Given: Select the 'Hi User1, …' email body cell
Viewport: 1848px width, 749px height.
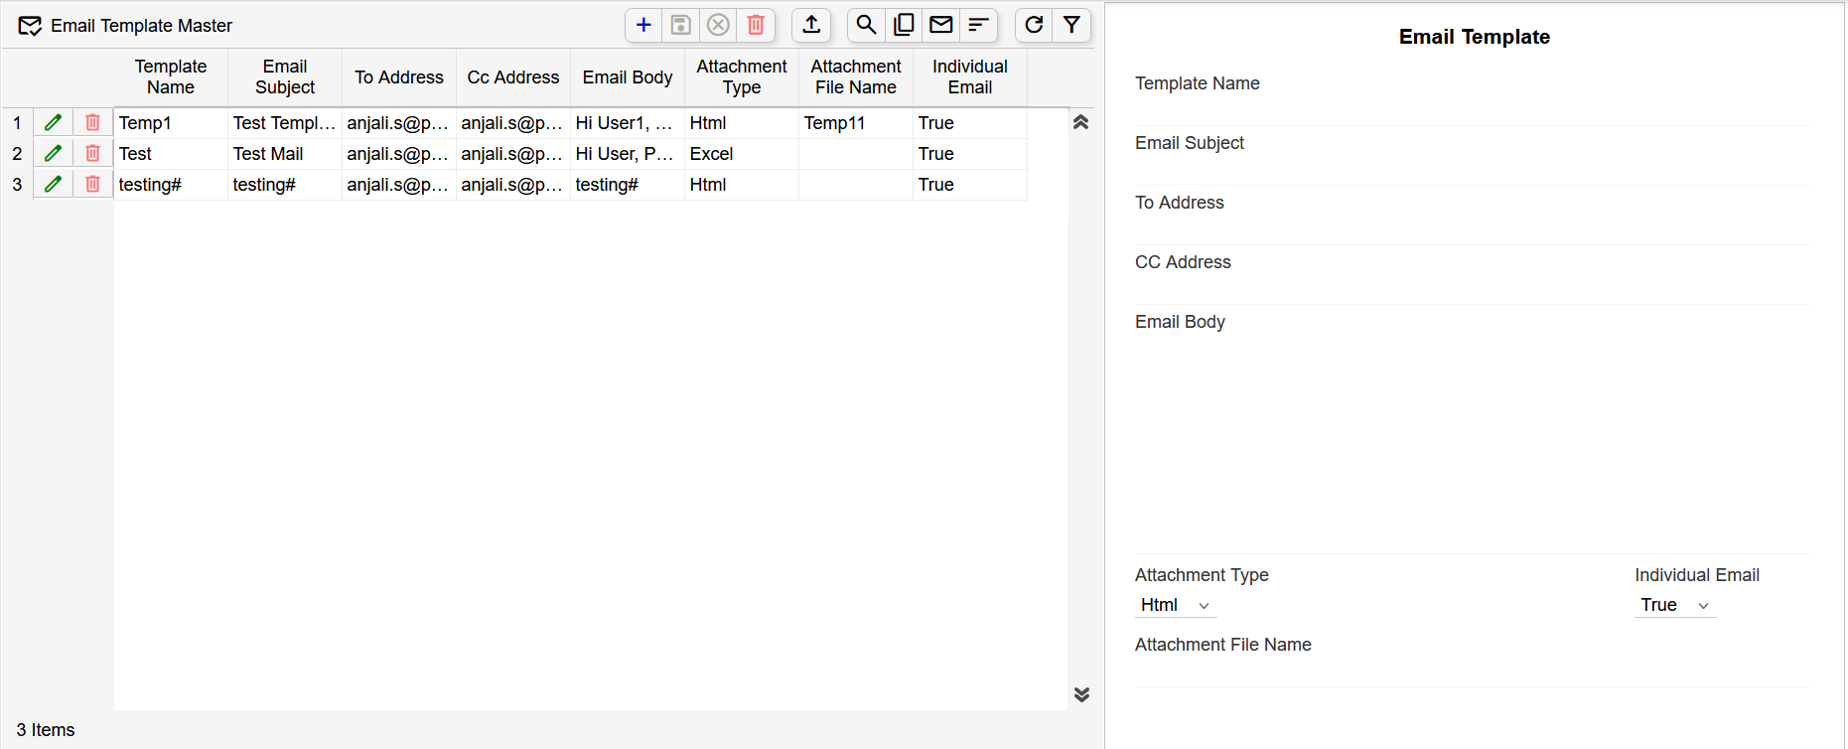Looking at the screenshot, I should pyautogui.click(x=628, y=123).
